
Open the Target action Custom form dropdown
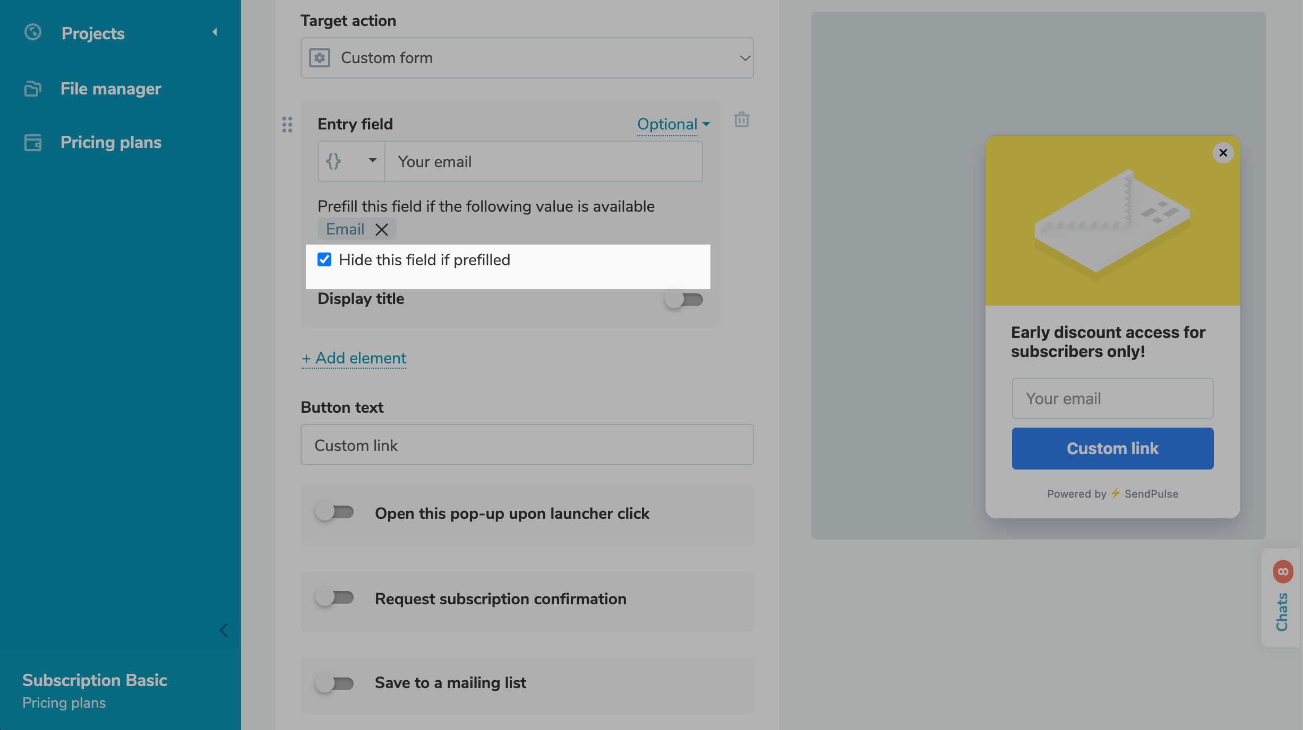pyautogui.click(x=527, y=58)
